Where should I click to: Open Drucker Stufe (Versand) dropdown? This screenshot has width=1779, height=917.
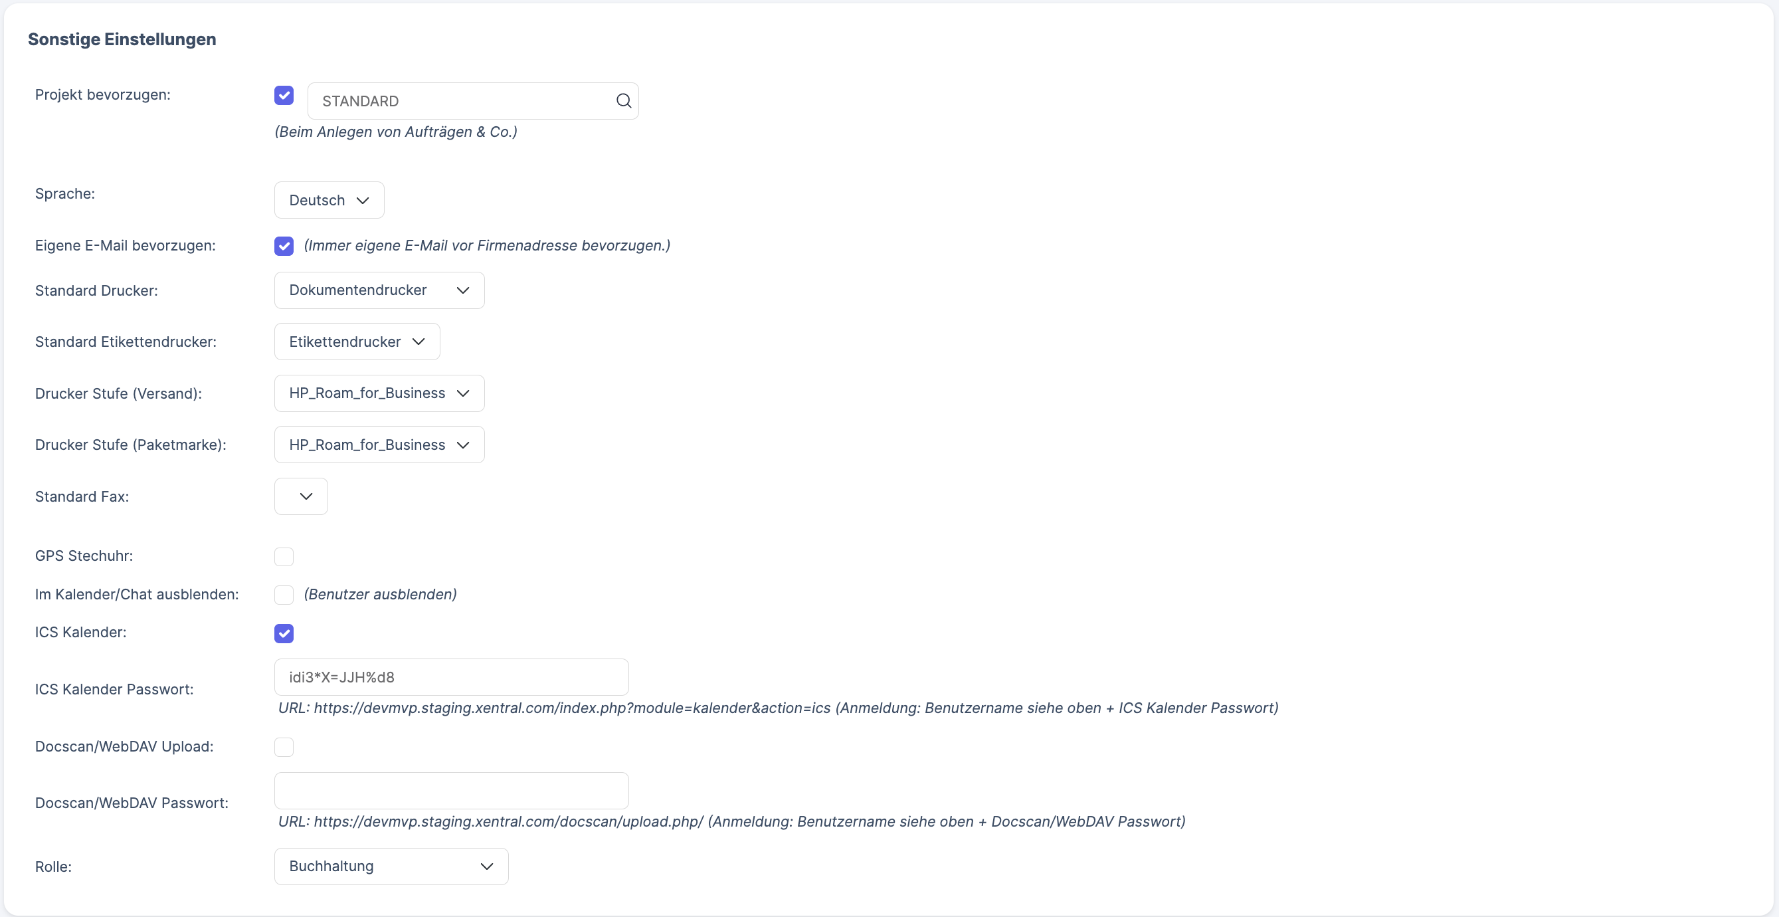[379, 393]
